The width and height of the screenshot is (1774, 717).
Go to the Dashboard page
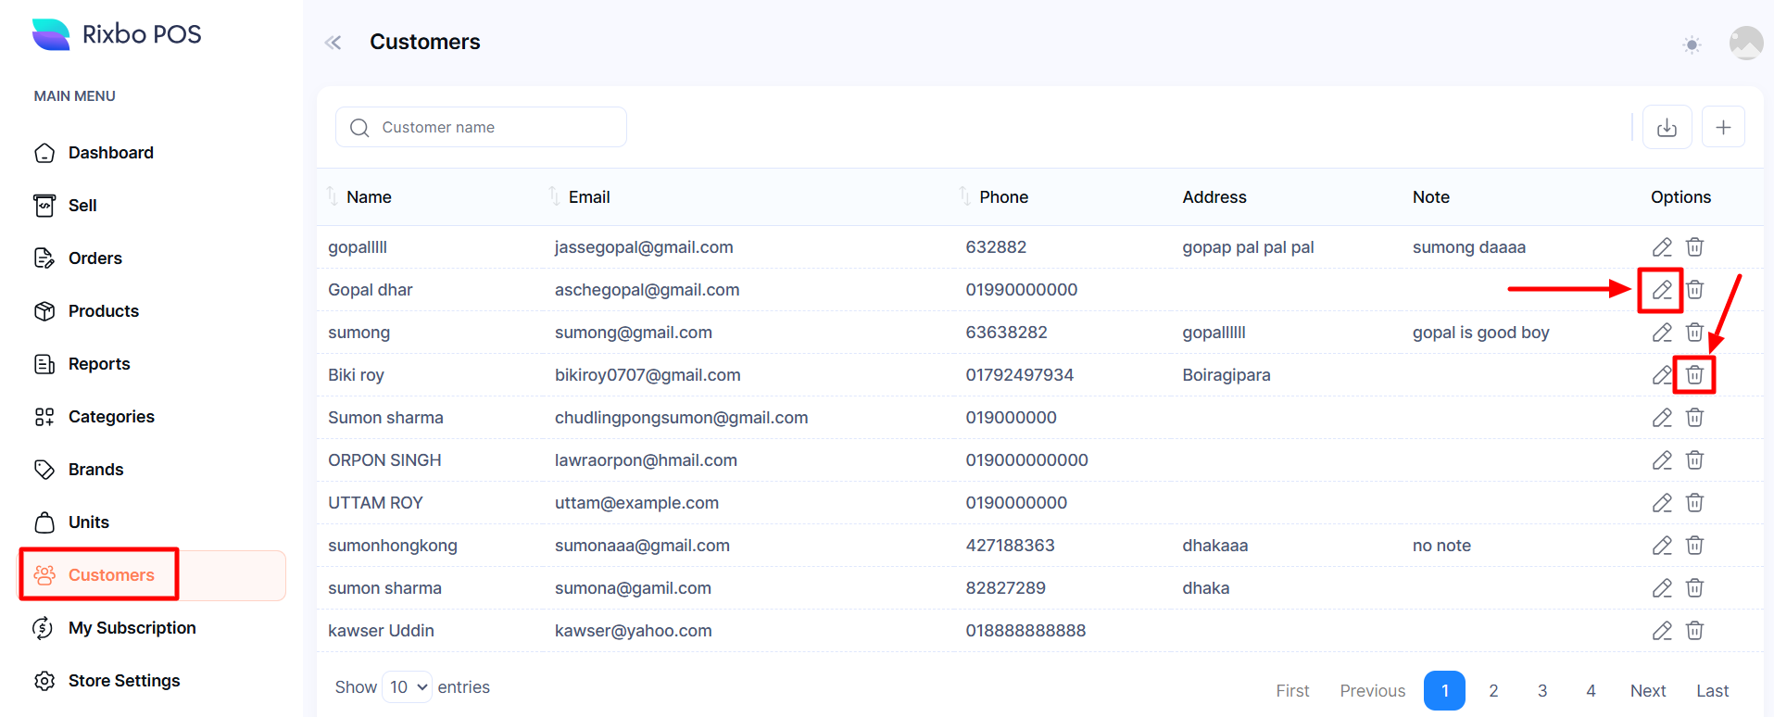[x=110, y=153]
